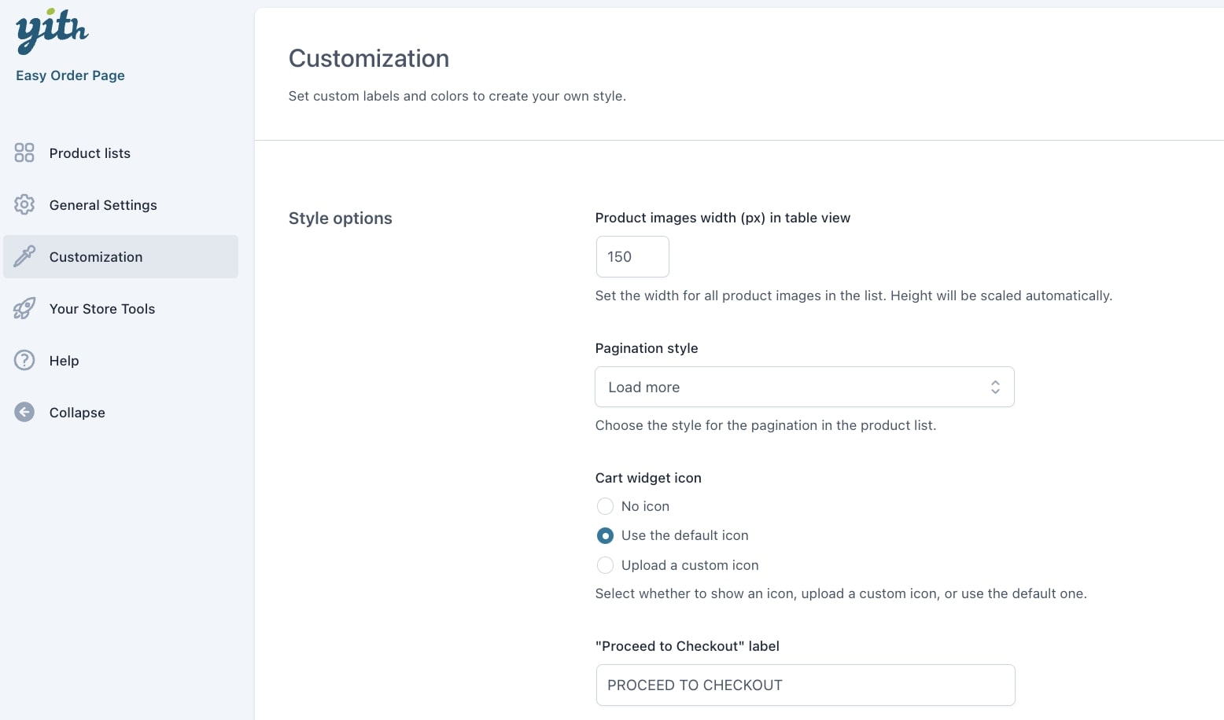Click the Collapse arrow icon
Viewport: 1224px width, 720px height.
[24, 412]
